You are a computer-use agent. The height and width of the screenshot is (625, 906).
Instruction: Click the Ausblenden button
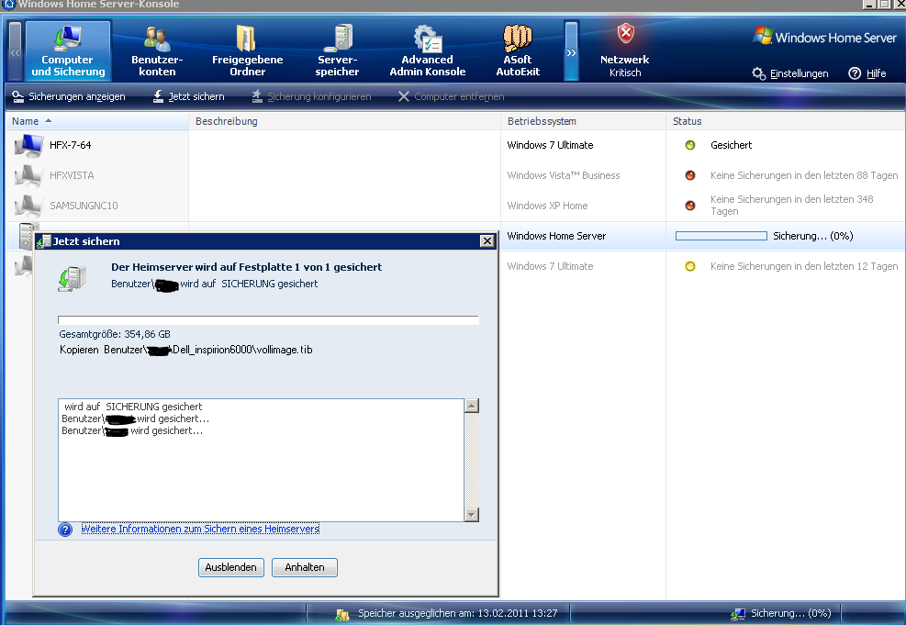pyautogui.click(x=231, y=567)
